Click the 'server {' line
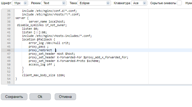The width and height of the screenshot is (192, 107). (22, 18)
